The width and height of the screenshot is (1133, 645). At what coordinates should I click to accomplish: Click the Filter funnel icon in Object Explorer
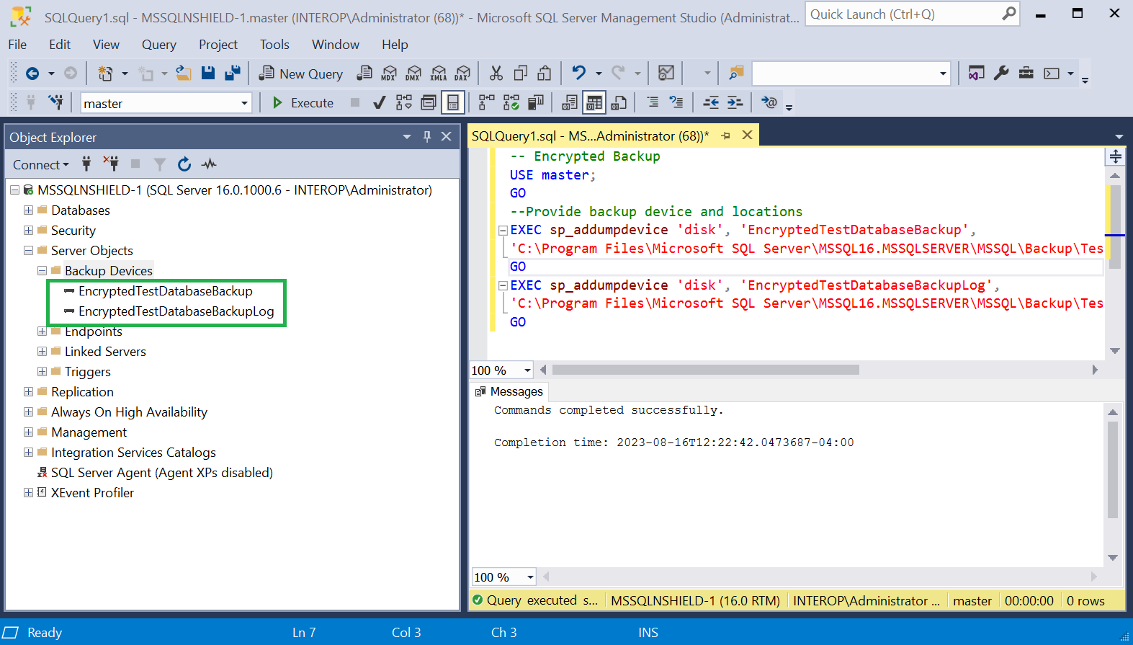click(160, 164)
